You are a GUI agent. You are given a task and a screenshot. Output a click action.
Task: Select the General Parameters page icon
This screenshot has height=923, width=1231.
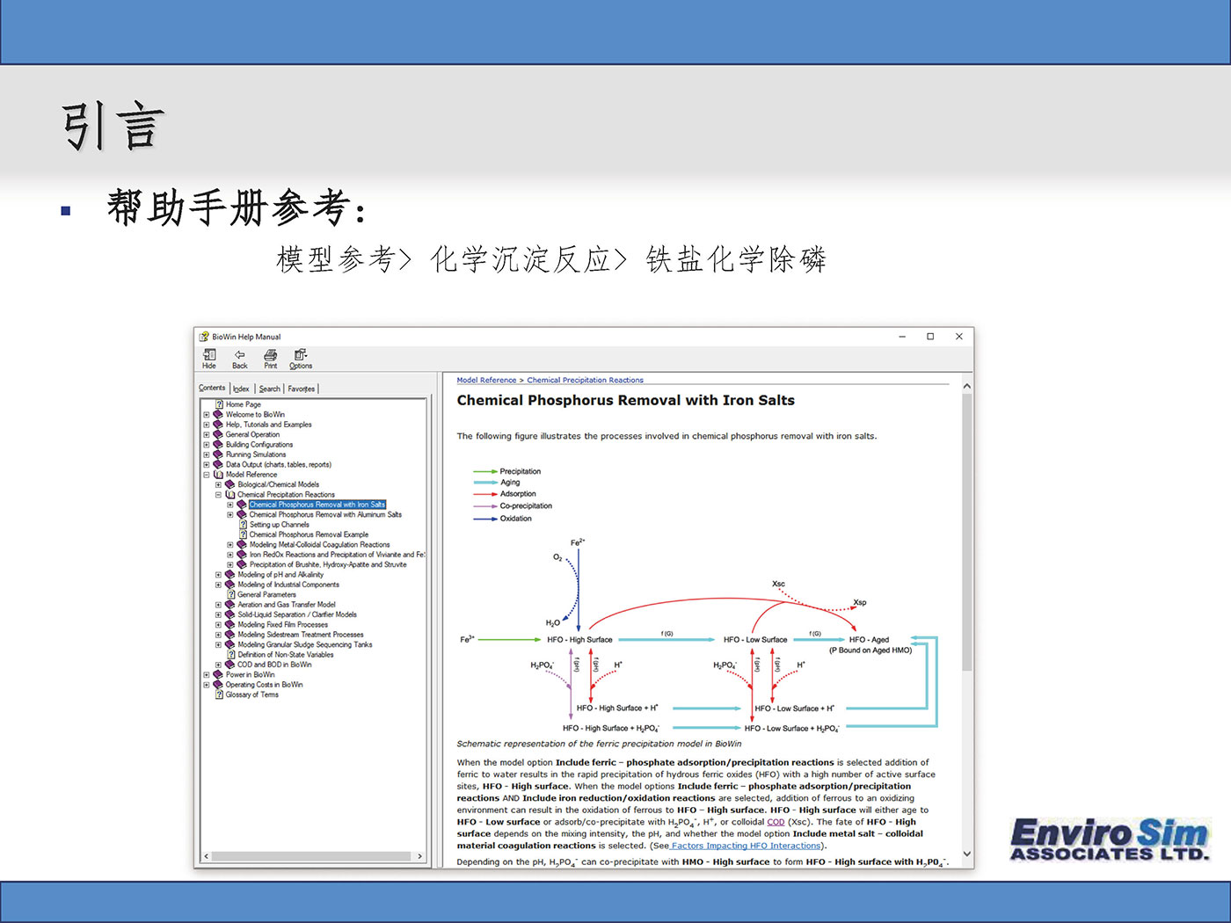click(x=231, y=595)
